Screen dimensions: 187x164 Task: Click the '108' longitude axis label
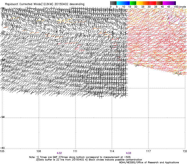click(39, 151)
